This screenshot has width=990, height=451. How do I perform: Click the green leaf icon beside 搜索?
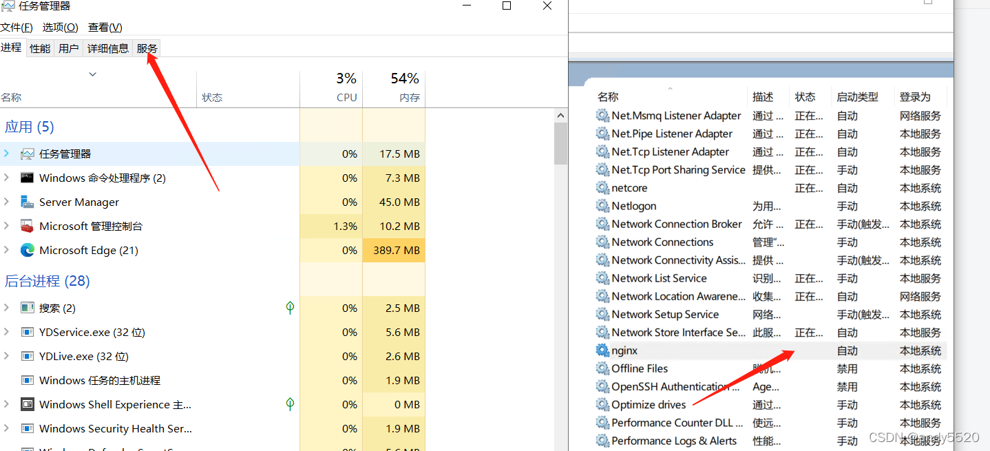pos(291,308)
